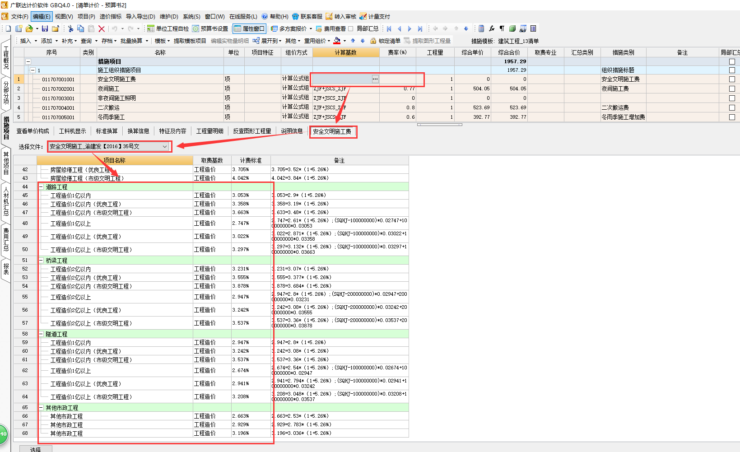The image size is (740, 452).
Task: Click the paint bucket fill color icon
Action: (337, 41)
